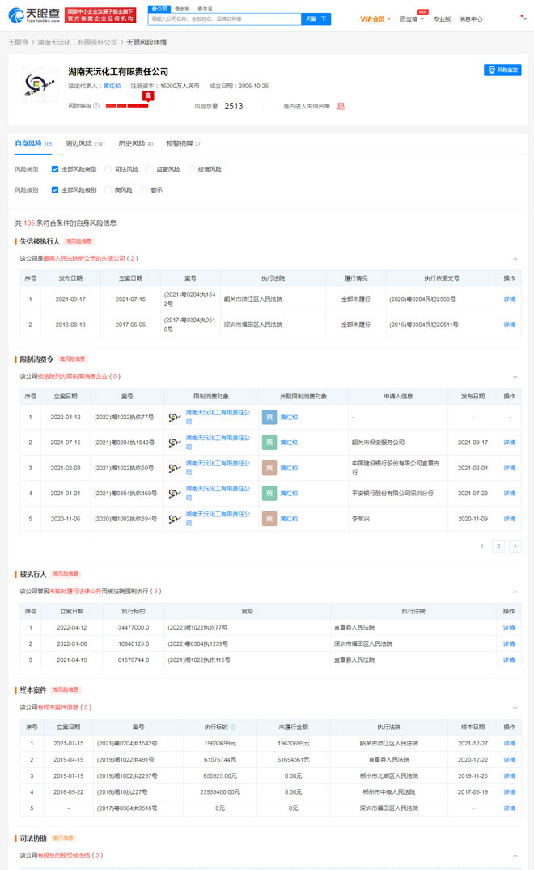
Task: Select 查关系 search tab
Action: point(205,9)
